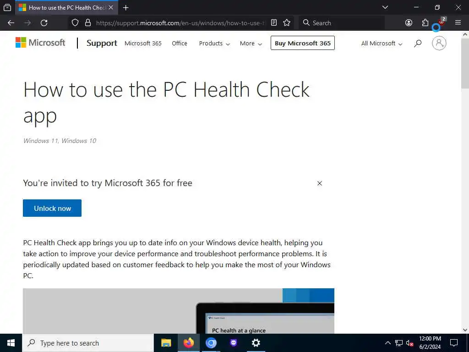Open the Office nav link
469x352 pixels.
tap(180, 44)
